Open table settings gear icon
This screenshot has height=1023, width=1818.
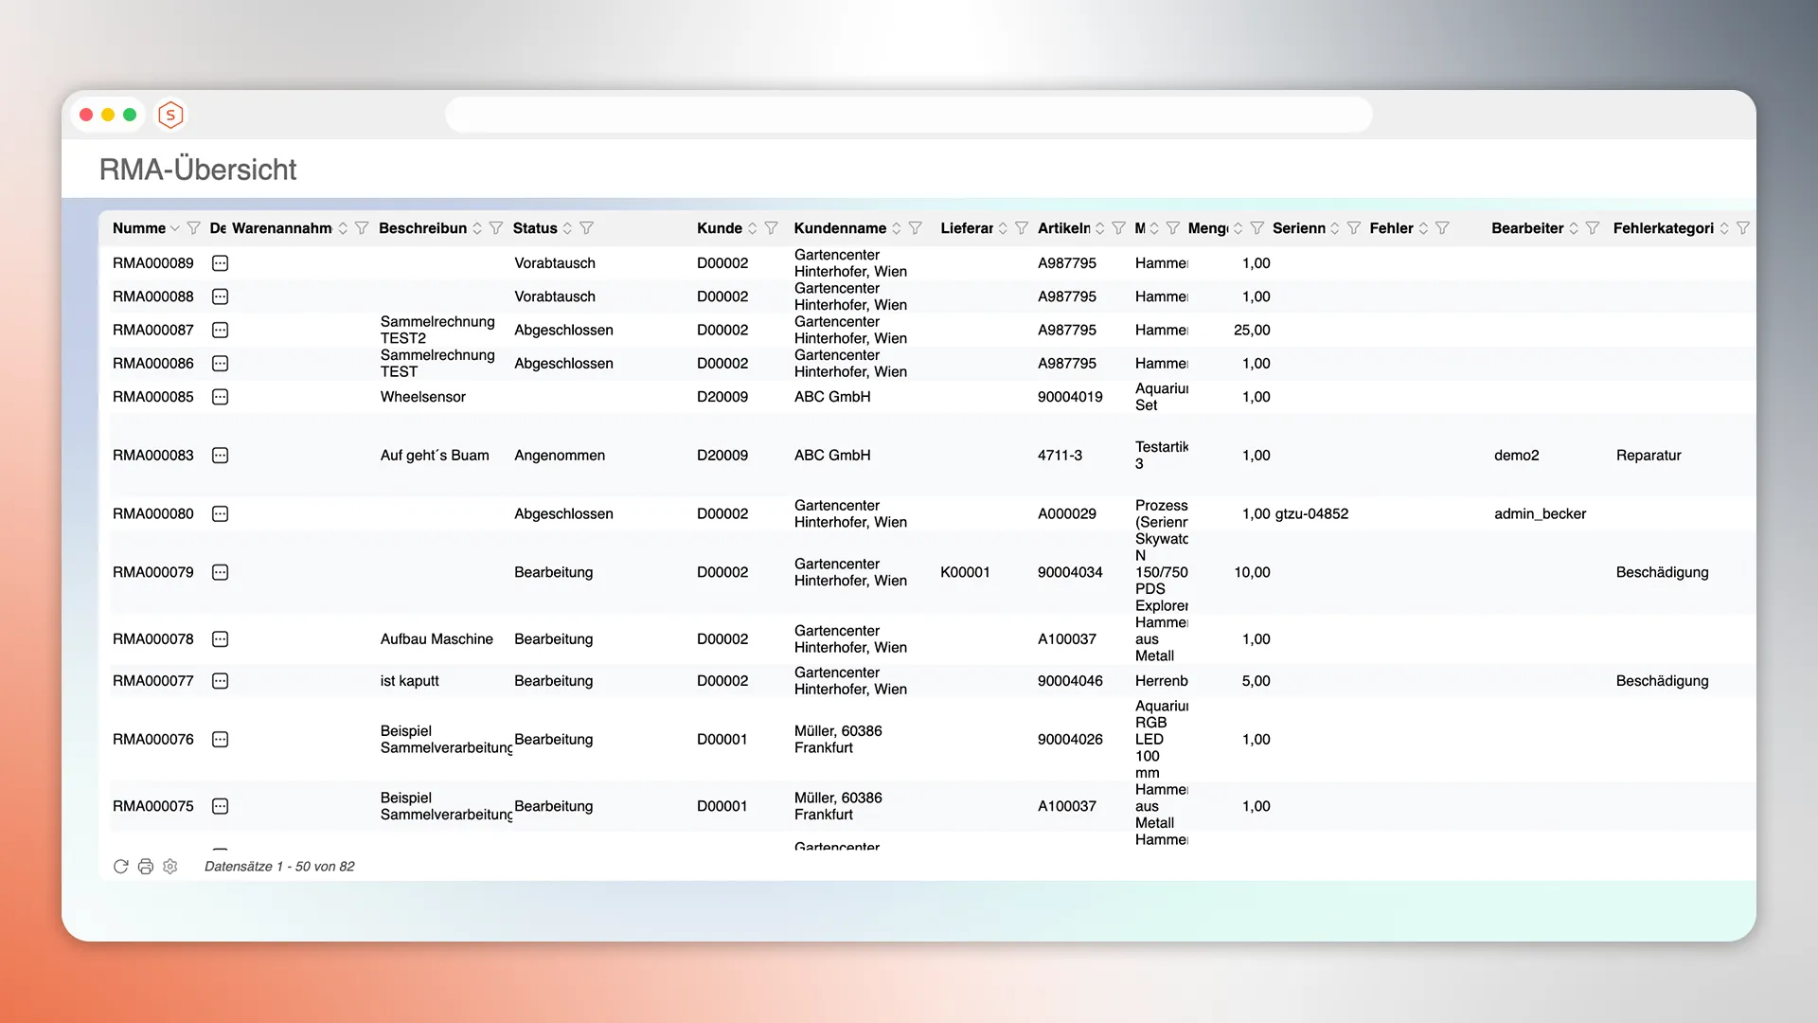coord(170,867)
